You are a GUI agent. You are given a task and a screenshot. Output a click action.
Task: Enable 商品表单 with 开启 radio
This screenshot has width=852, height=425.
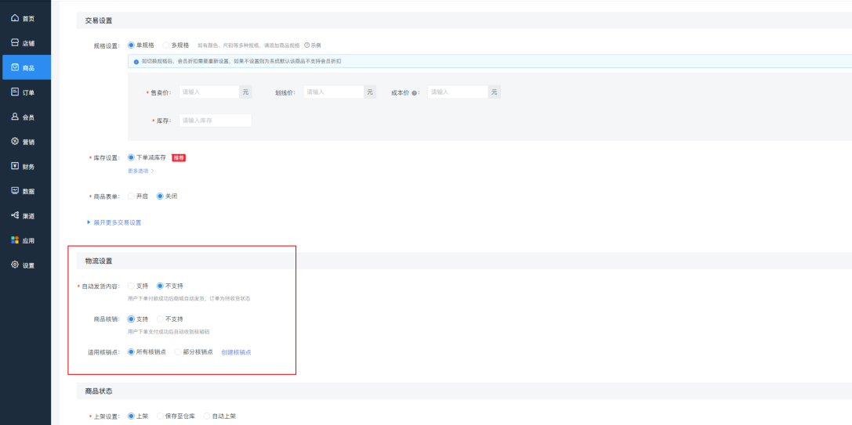coord(132,196)
